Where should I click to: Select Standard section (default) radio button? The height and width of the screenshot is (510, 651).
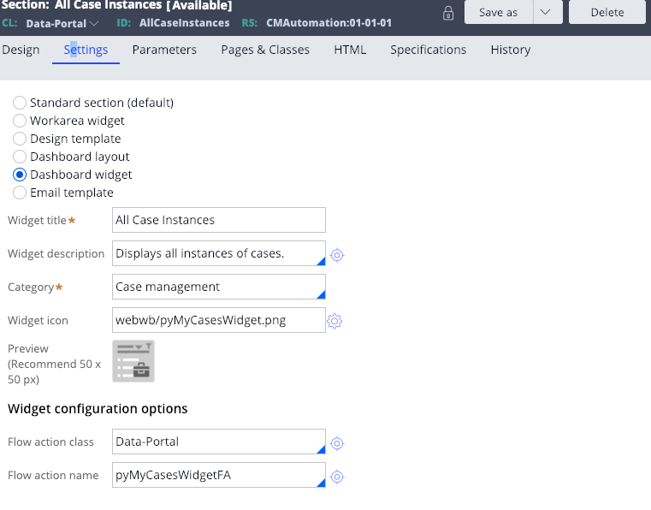[20, 103]
